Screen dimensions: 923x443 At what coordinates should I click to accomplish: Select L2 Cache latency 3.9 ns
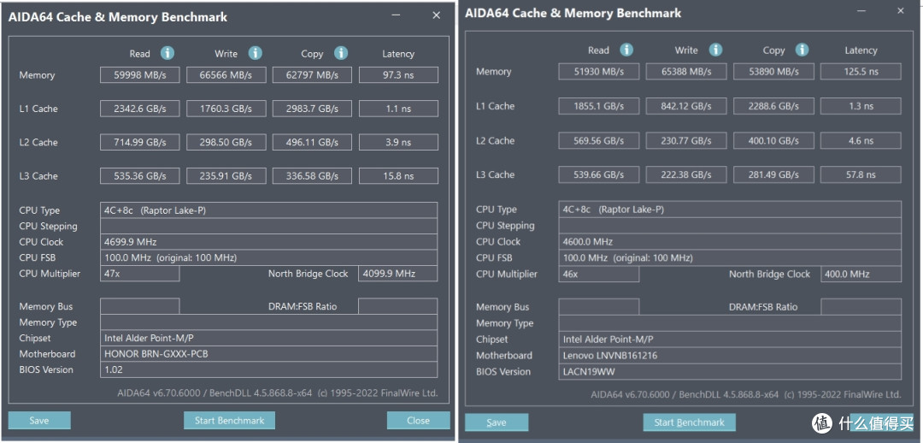[398, 143]
